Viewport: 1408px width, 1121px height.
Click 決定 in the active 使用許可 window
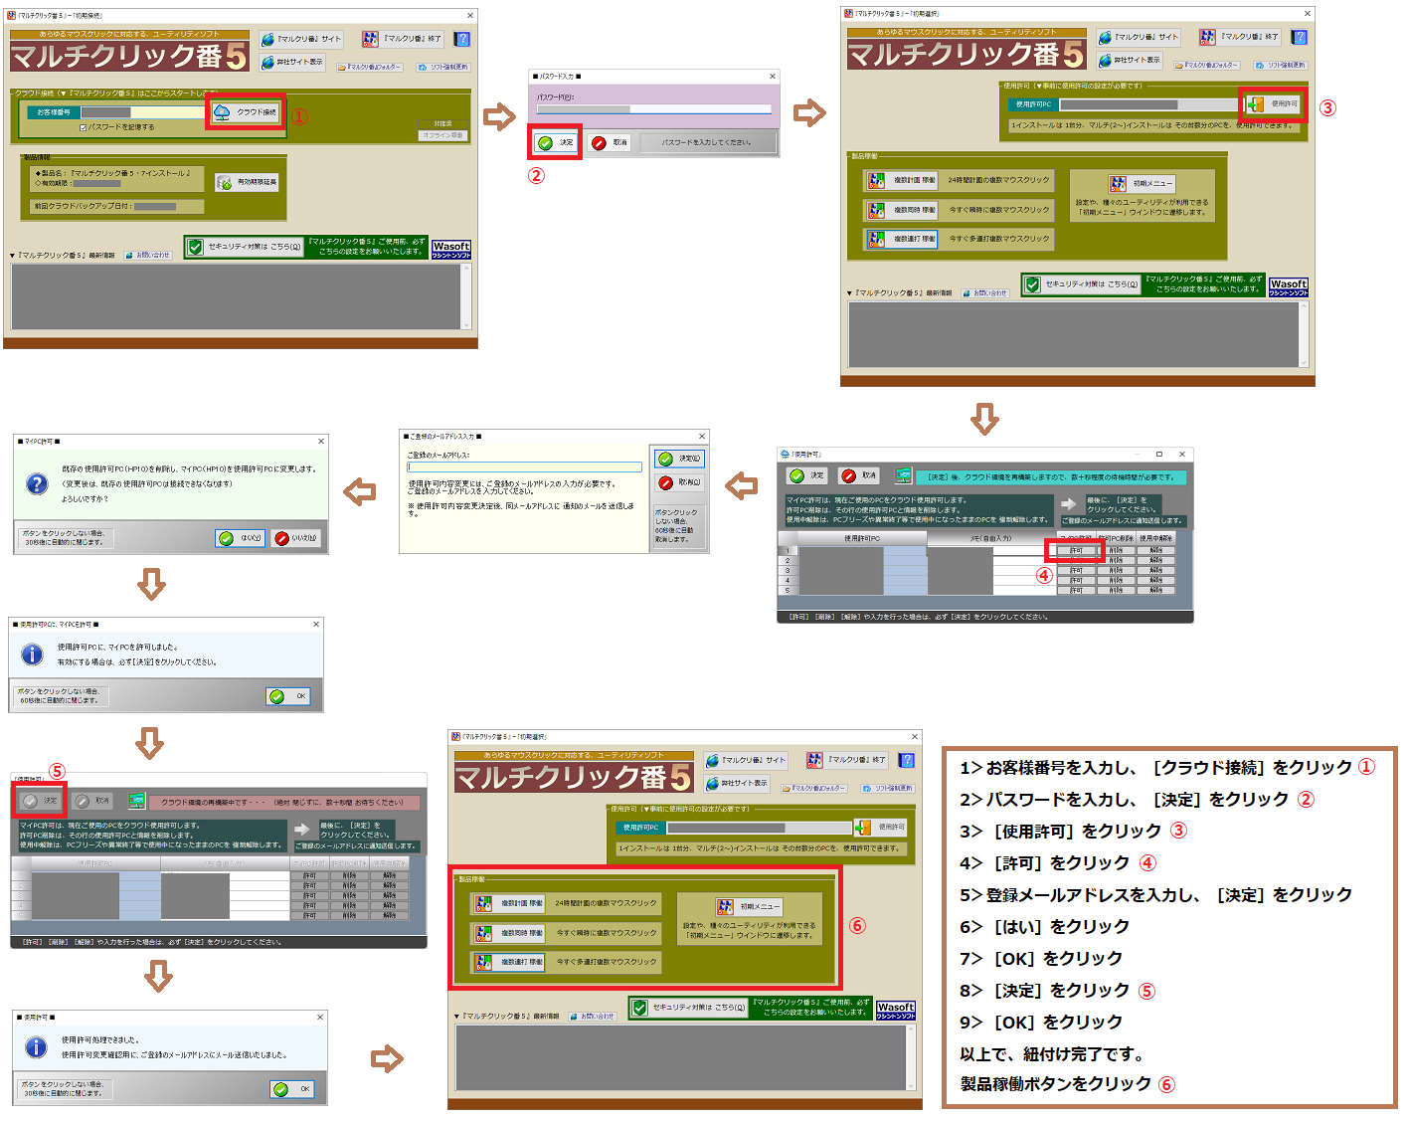806,475
